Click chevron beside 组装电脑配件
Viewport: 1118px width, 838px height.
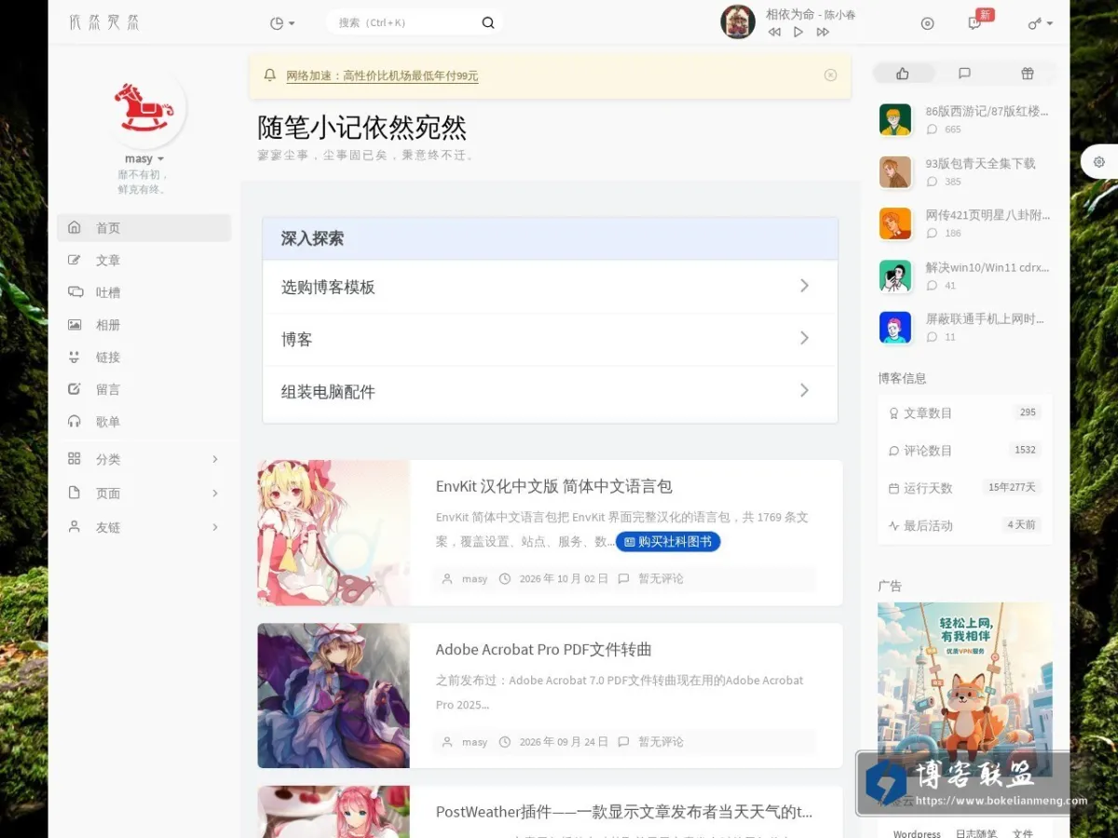[x=805, y=391]
